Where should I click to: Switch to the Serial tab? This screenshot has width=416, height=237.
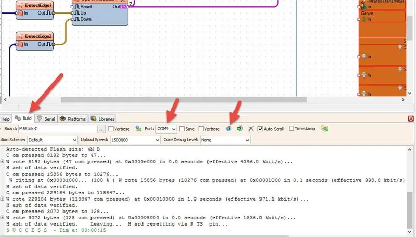coord(46,119)
